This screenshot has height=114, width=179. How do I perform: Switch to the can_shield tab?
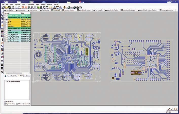click(x=21, y=10)
